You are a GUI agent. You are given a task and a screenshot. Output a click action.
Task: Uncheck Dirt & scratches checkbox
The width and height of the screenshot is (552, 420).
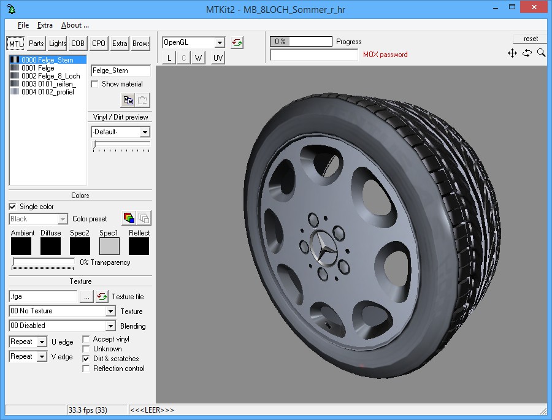tap(86, 359)
